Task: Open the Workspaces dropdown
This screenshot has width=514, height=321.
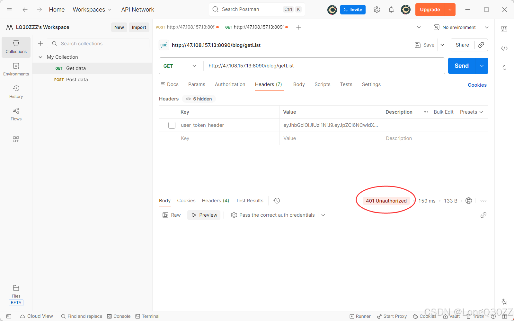Action: (93, 10)
